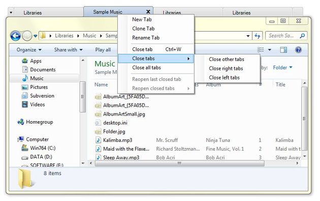This screenshot has height=201, width=320.
Task: Open the Close tabs submenu
Action: pyautogui.click(x=156, y=59)
